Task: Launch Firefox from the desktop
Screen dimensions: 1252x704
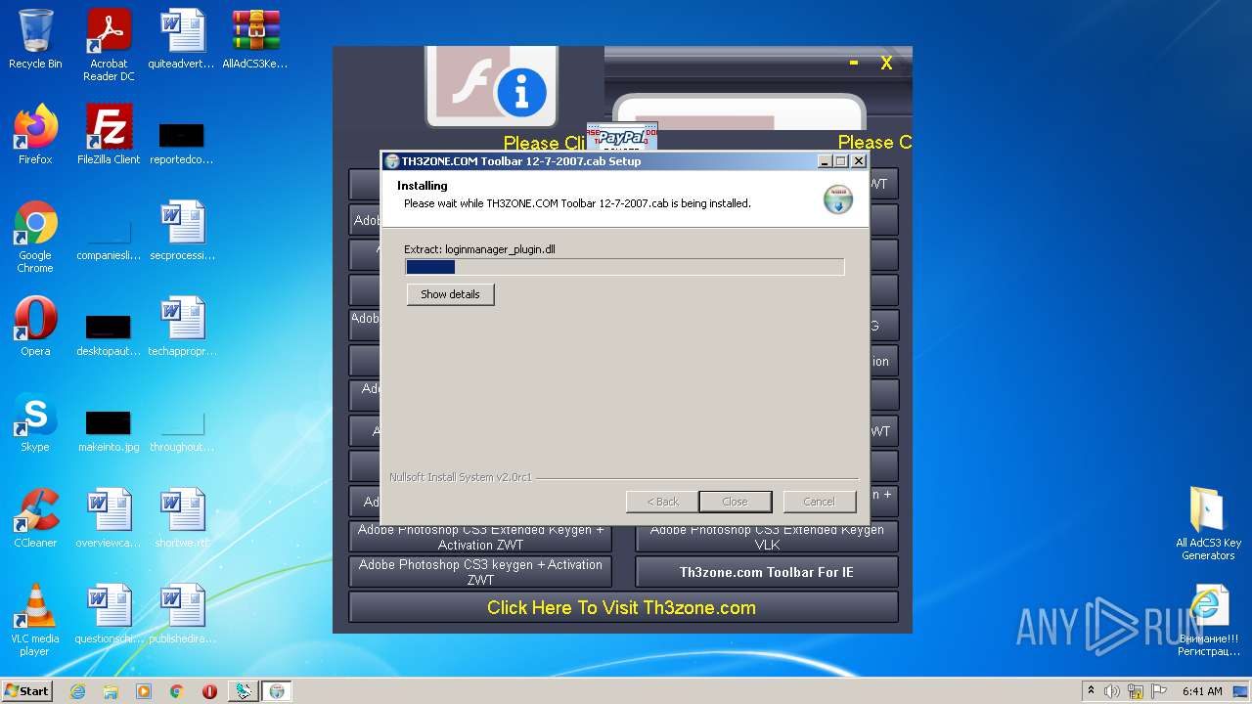Action: 35,135
